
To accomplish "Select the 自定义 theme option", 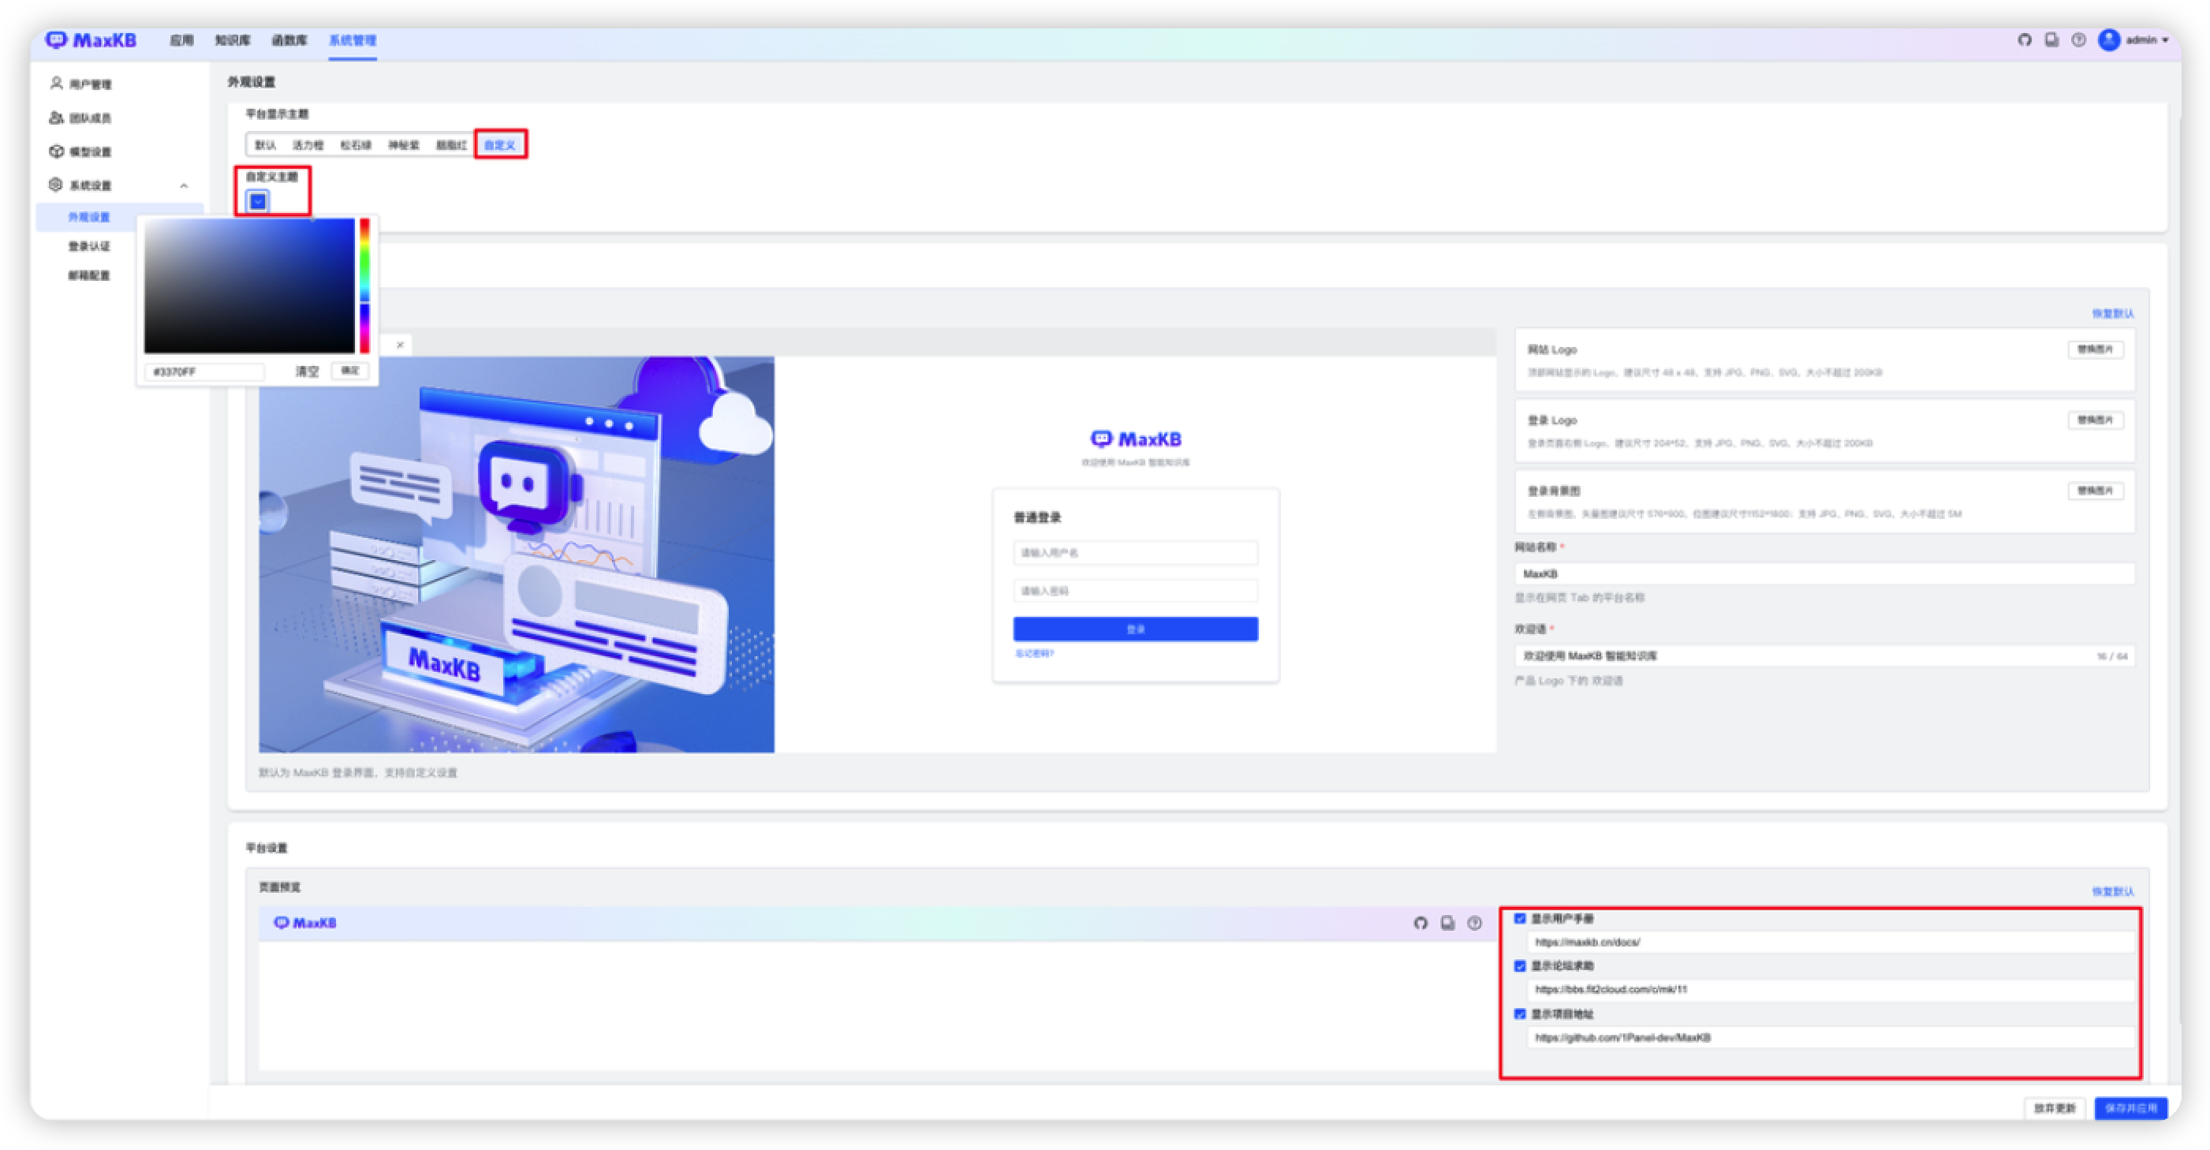I will pos(500,145).
